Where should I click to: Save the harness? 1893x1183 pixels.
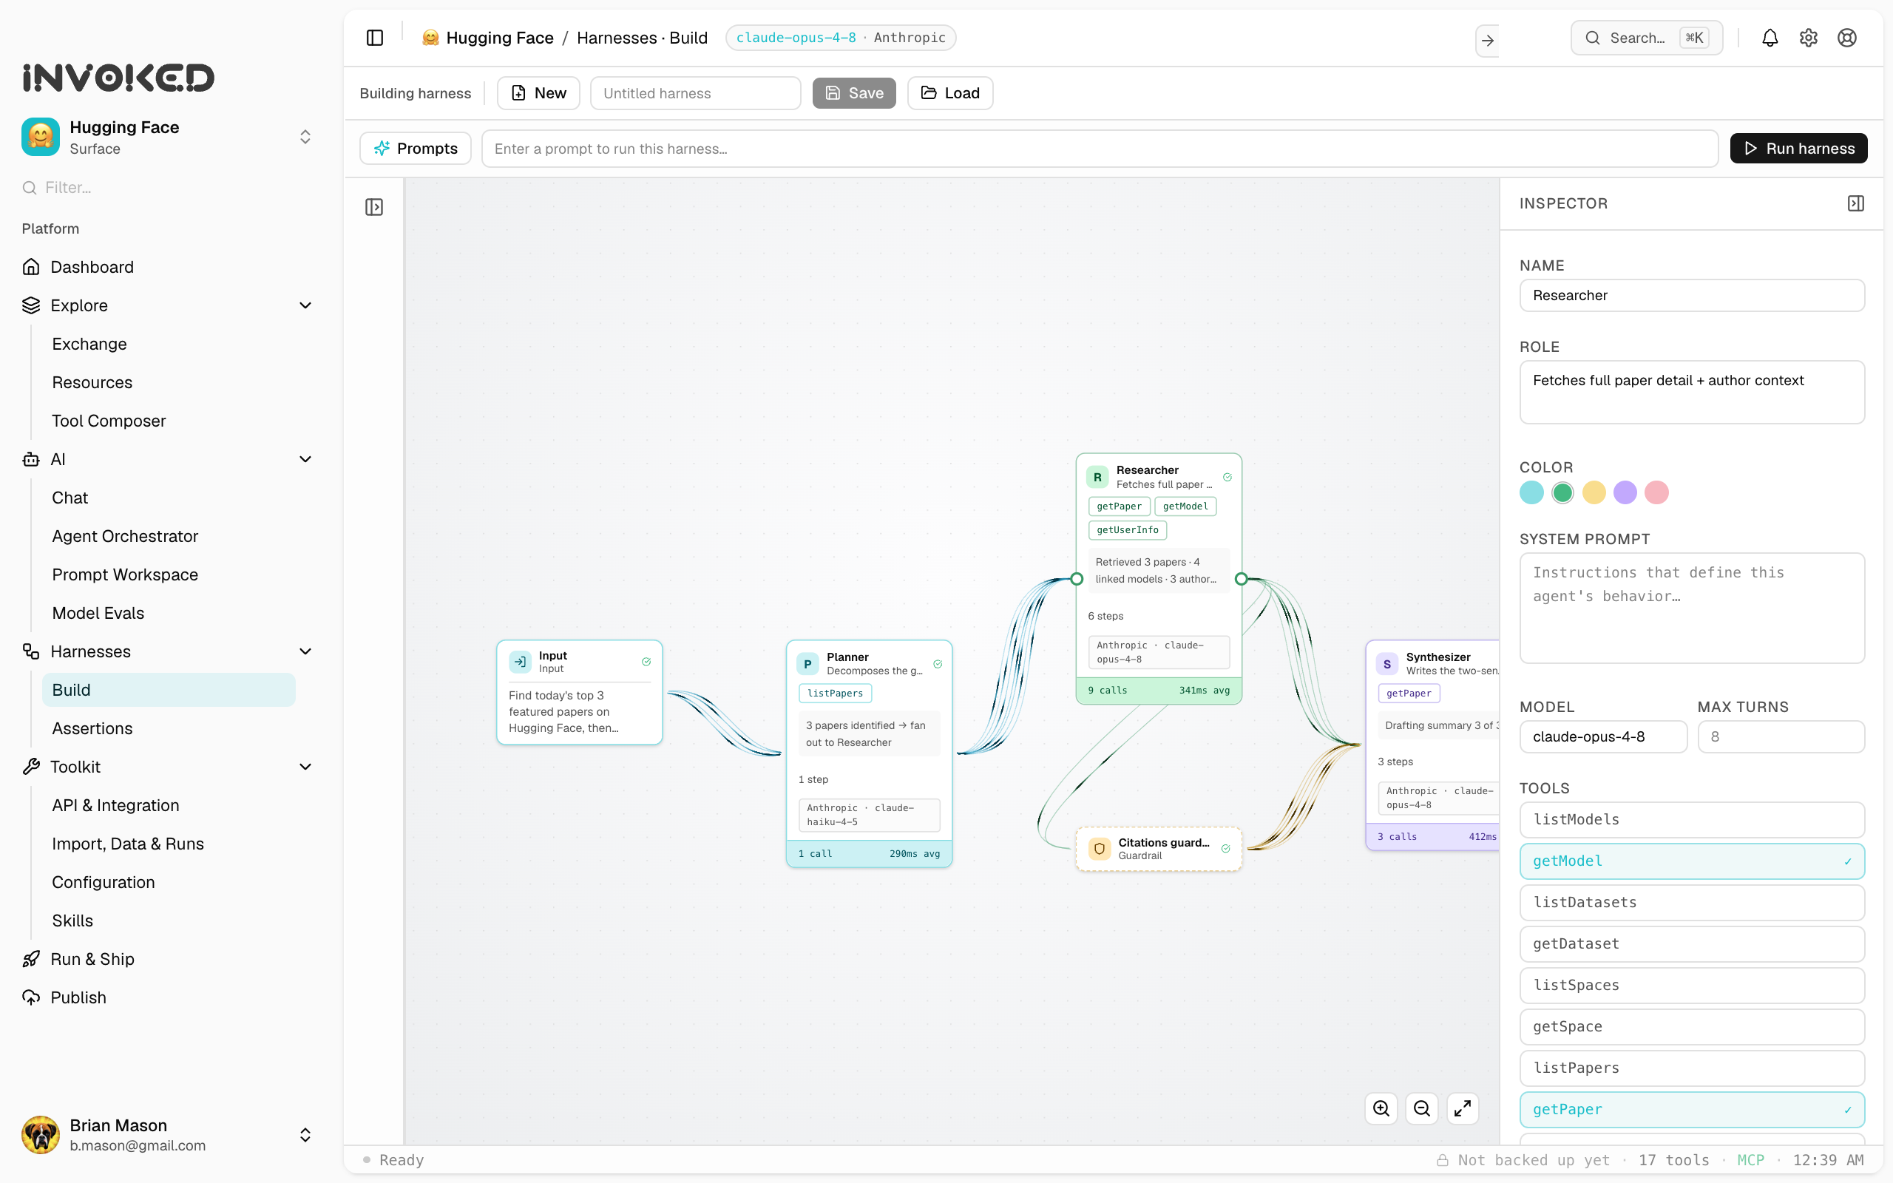click(x=853, y=93)
